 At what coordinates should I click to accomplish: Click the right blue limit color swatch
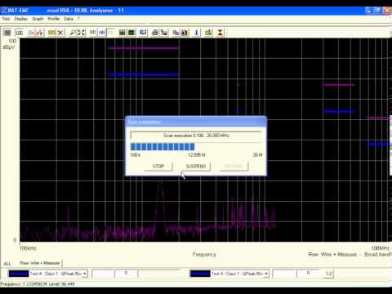200,274
